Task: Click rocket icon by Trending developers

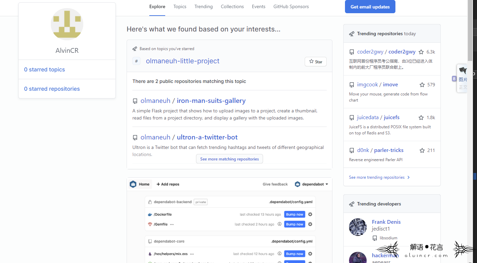Action: (x=352, y=204)
